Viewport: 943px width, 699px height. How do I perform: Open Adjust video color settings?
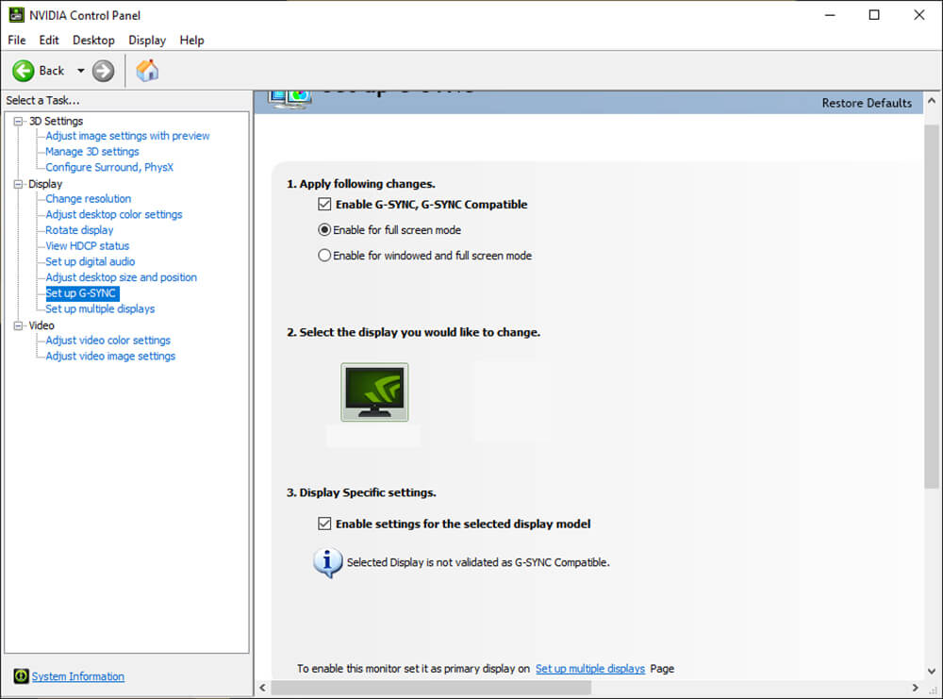pos(108,341)
